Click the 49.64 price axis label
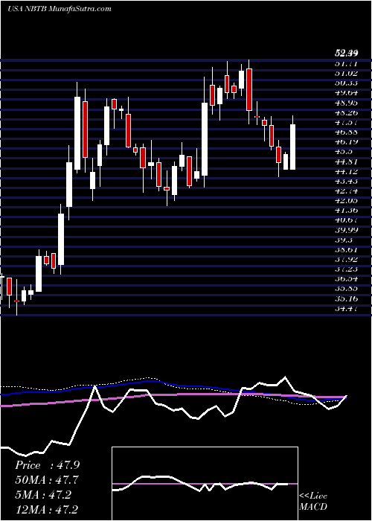 (x=346, y=93)
